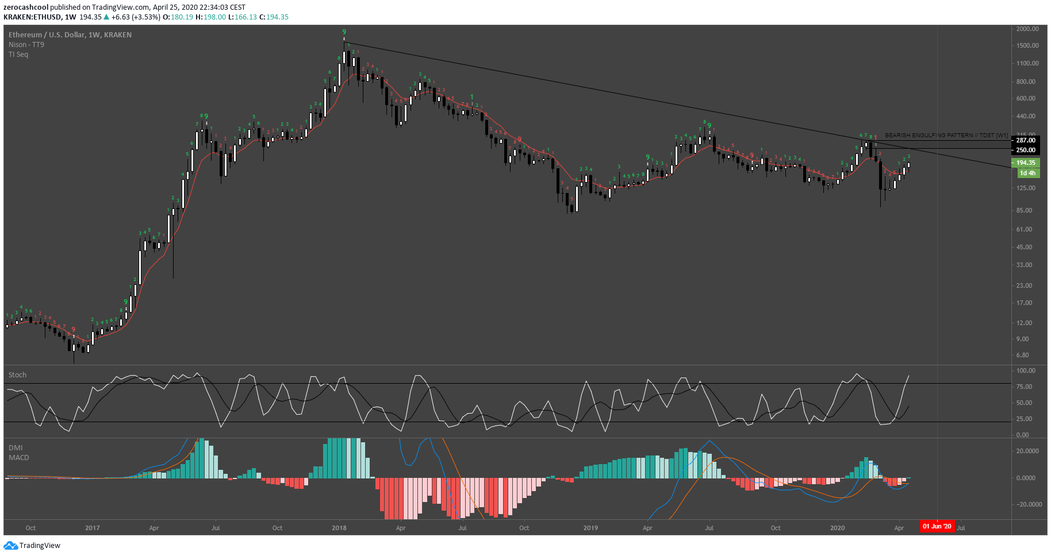This screenshot has height=556, width=1051.
Task: Click the 20.0000 MACD axis value
Action: click(1026, 451)
